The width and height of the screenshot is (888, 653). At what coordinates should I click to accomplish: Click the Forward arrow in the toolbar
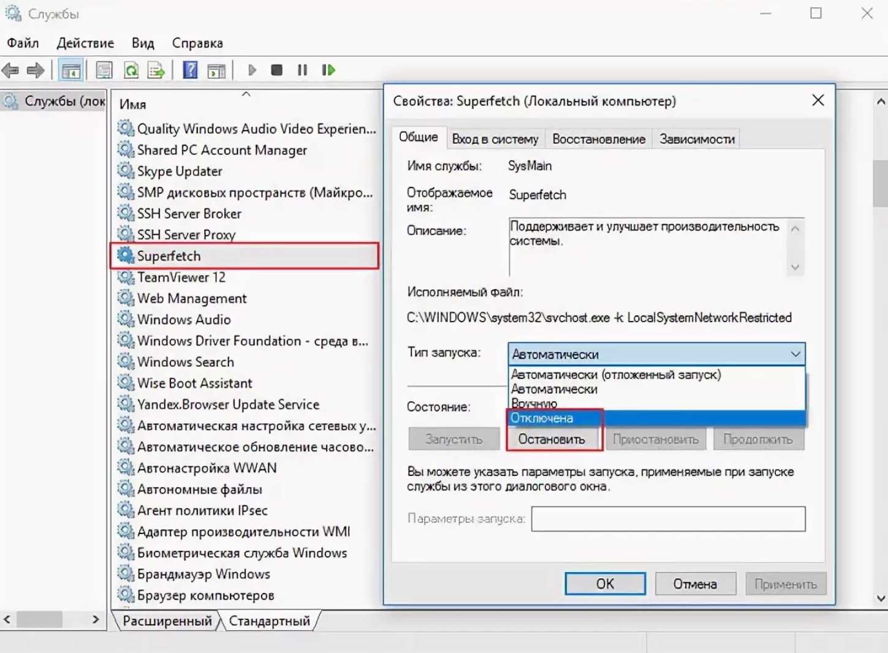[x=36, y=70]
